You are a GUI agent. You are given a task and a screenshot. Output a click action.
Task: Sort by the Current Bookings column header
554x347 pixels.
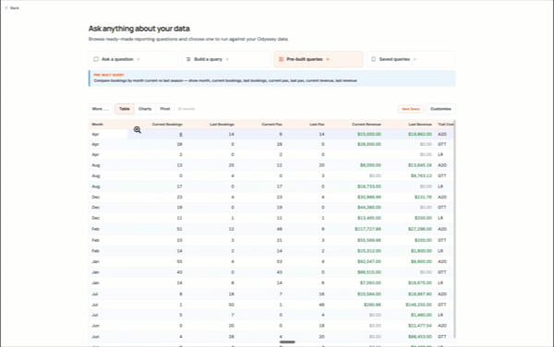pyautogui.click(x=167, y=125)
